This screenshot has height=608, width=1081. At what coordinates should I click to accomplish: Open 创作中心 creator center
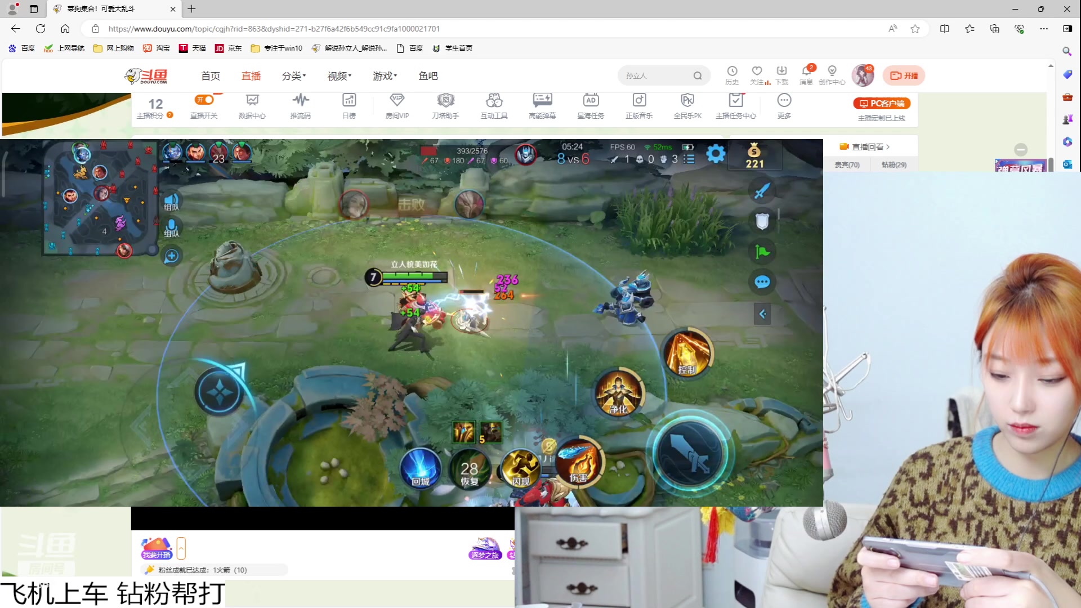click(x=832, y=75)
